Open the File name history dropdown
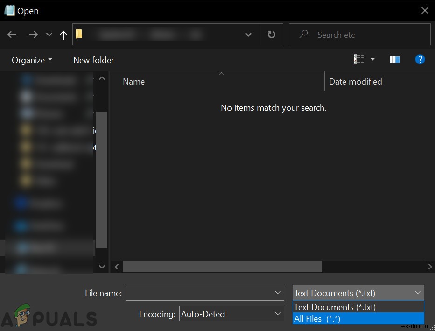The image size is (435, 331). click(277, 293)
